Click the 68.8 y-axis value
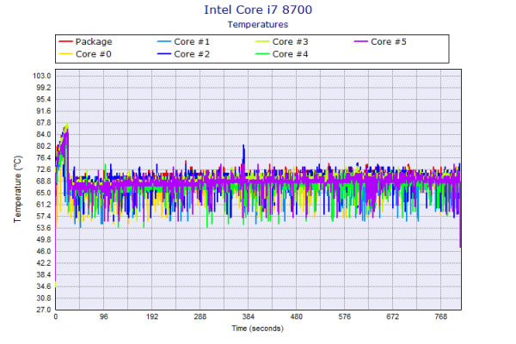This screenshot has height=344, width=516. click(x=44, y=181)
